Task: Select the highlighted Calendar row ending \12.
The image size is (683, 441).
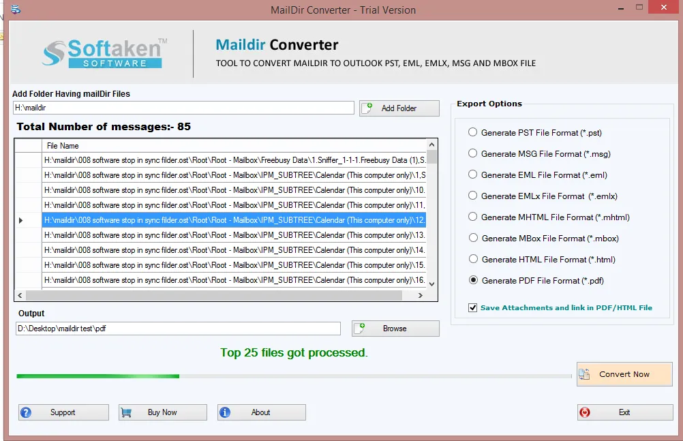Action: [x=234, y=220]
